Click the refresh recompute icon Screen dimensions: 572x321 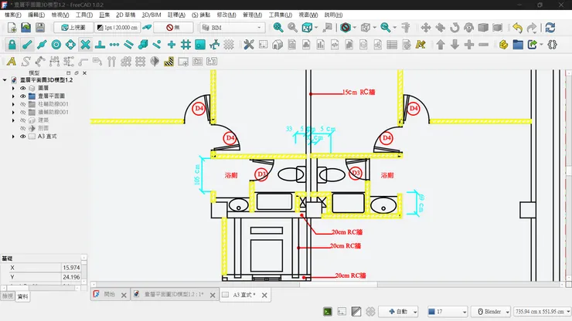click(x=550, y=27)
